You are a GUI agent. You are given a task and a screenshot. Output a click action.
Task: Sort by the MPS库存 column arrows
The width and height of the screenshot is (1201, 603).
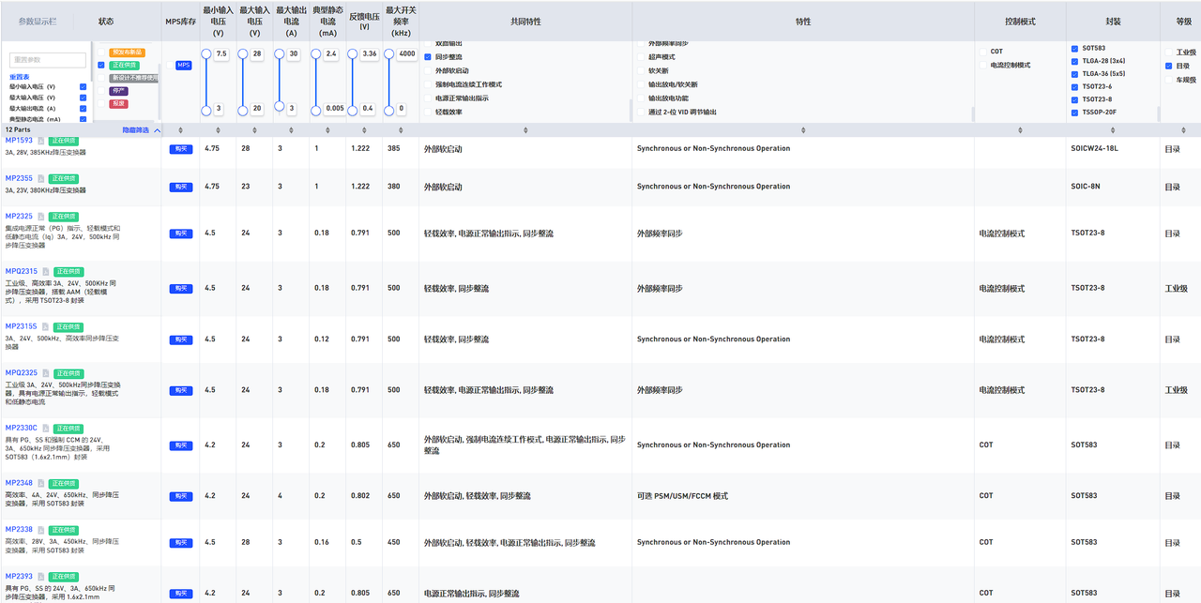pos(180,130)
